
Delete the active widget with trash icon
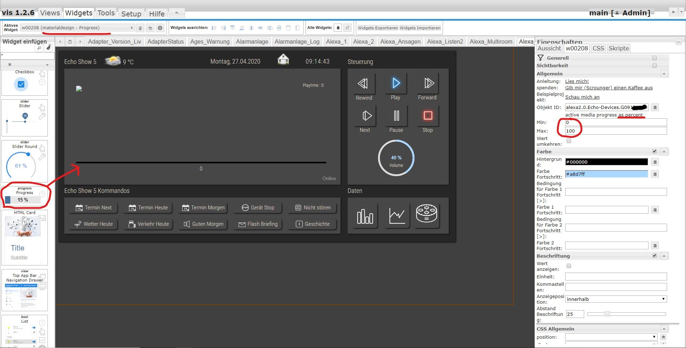point(140,28)
